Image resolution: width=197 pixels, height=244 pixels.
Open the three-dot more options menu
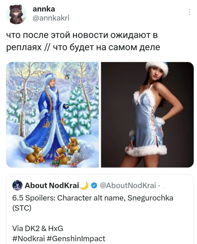[x=189, y=12]
